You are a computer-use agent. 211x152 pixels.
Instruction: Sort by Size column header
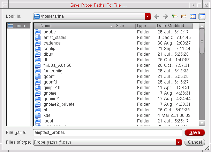[125, 26]
